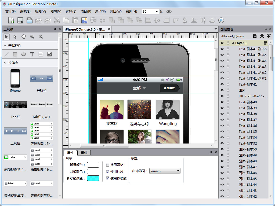Screen dimensions: 275x206
Task: Enable the 使用网格 checkbox
Action: [x=108, y=165]
